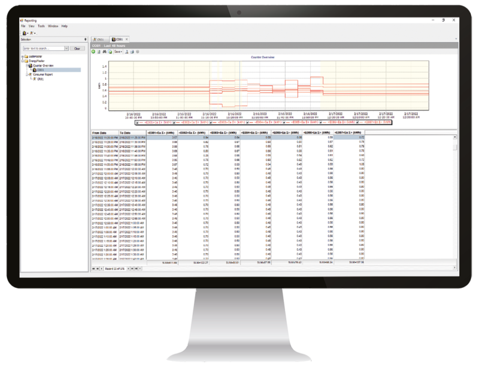Image resolution: width=479 pixels, height=367 pixels.
Task: Click the green refresh icon in report toolbar
Action: pos(94,52)
